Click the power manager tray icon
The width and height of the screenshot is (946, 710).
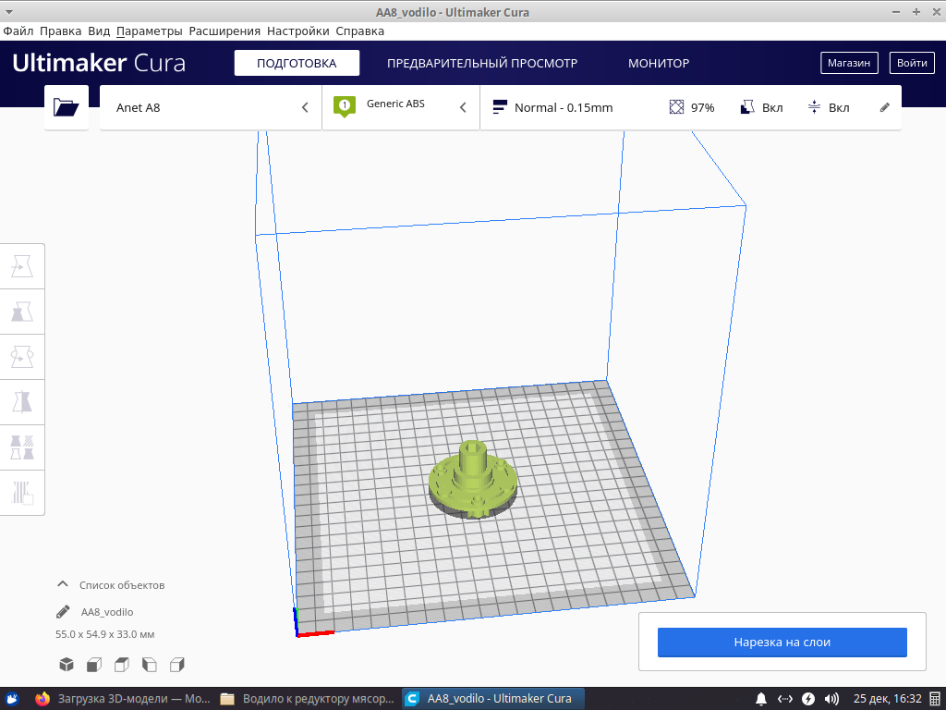pyautogui.click(x=808, y=699)
